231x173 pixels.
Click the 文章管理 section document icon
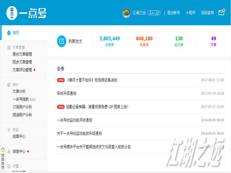[9, 47]
